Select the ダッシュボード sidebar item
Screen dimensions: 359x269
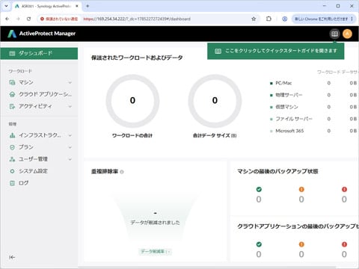(x=39, y=53)
